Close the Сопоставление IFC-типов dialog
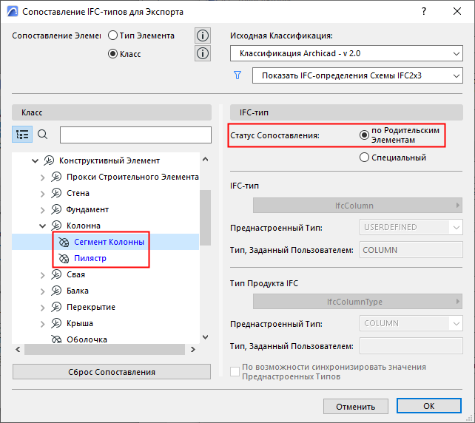The width and height of the screenshot is (475, 423). (457, 12)
